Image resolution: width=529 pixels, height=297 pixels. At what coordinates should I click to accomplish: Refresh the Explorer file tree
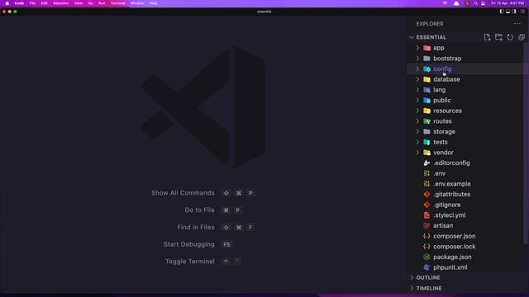(x=510, y=37)
